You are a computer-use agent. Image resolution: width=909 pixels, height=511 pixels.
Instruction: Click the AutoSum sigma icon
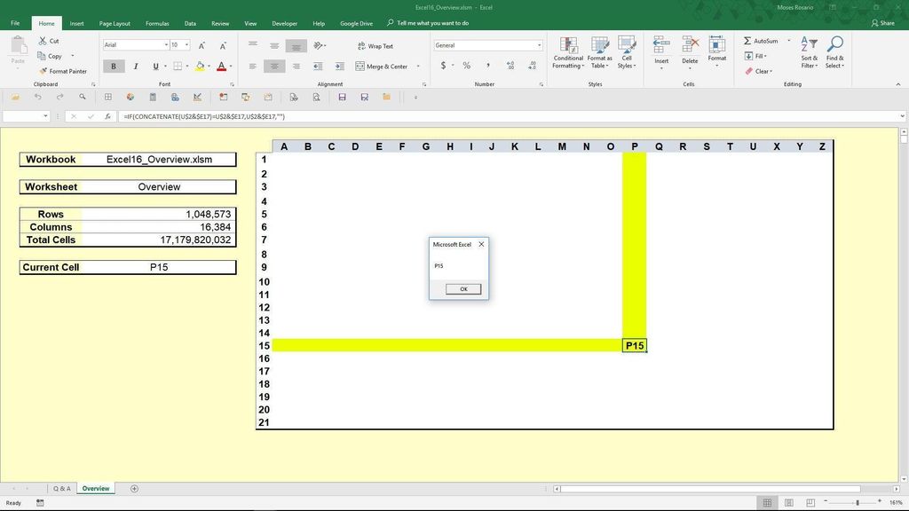click(747, 41)
